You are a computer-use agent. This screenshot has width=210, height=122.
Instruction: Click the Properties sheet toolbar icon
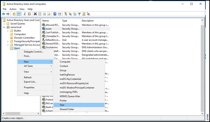click(40, 14)
